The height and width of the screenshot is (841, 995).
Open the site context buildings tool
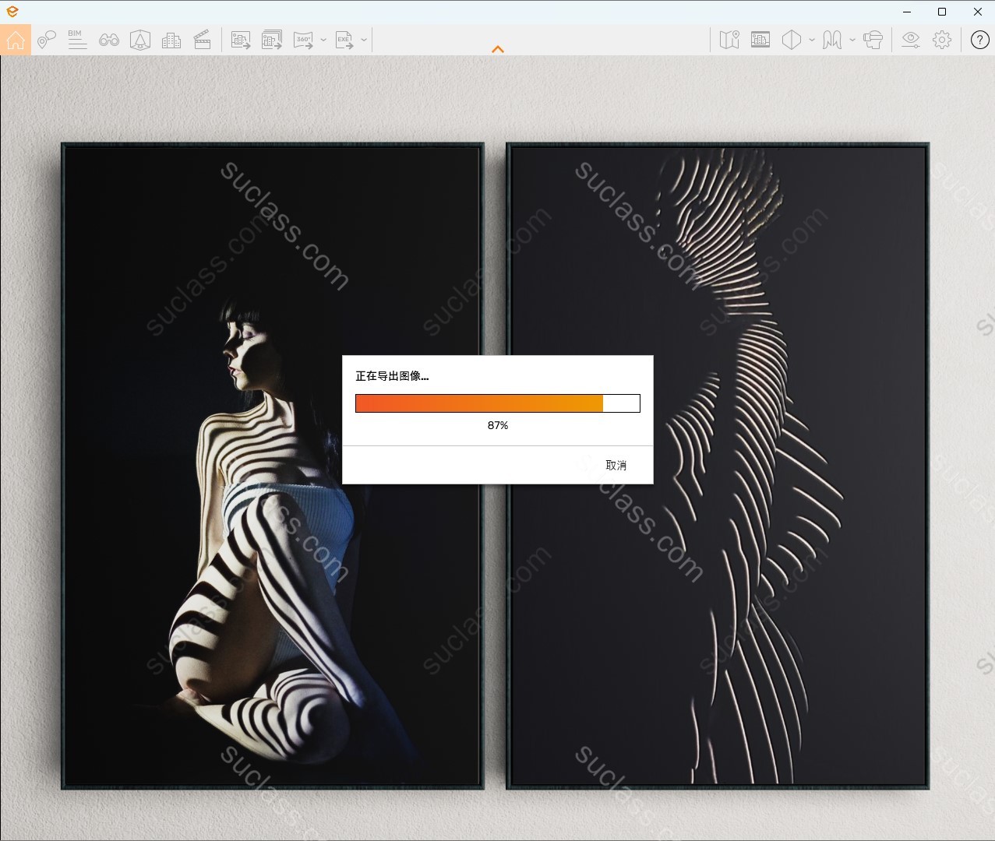pos(171,40)
